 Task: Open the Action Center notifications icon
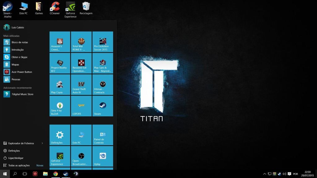[x=289, y=174]
